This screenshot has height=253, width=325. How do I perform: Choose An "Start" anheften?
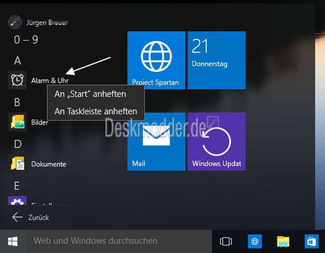tap(96, 94)
